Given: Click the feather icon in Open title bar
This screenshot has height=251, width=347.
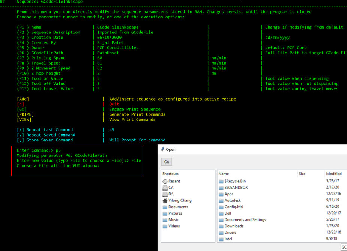Looking at the screenshot, I should click(x=163, y=149).
